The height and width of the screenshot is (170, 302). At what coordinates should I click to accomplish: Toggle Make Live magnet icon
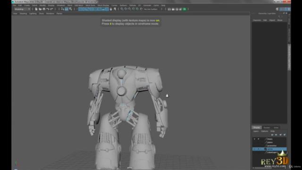(x=142, y=9)
